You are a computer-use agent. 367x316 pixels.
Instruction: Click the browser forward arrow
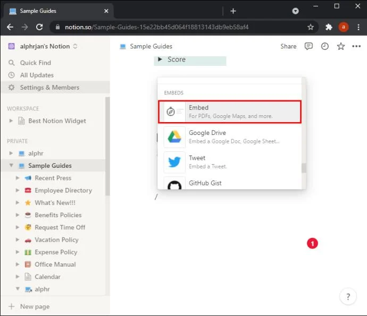tap(24, 27)
